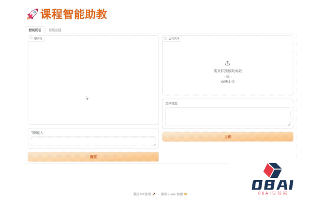The width and height of the screenshot is (321, 200).
Task: Click the 提交 button
Action: [93, 157]
